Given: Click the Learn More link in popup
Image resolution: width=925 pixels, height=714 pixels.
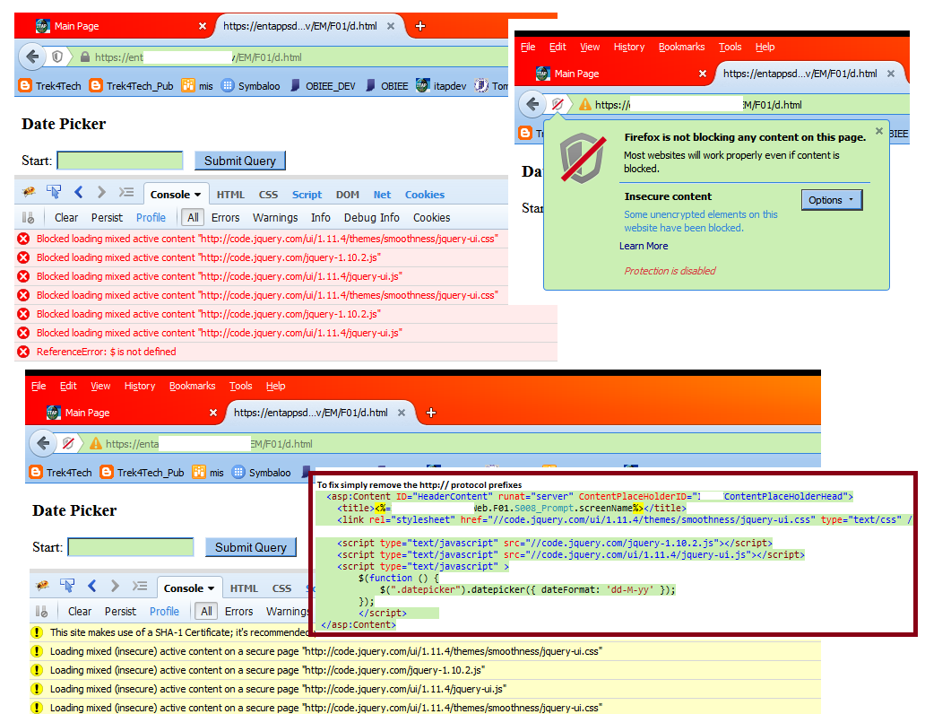Looking at the screenshot, I should 644,246.
